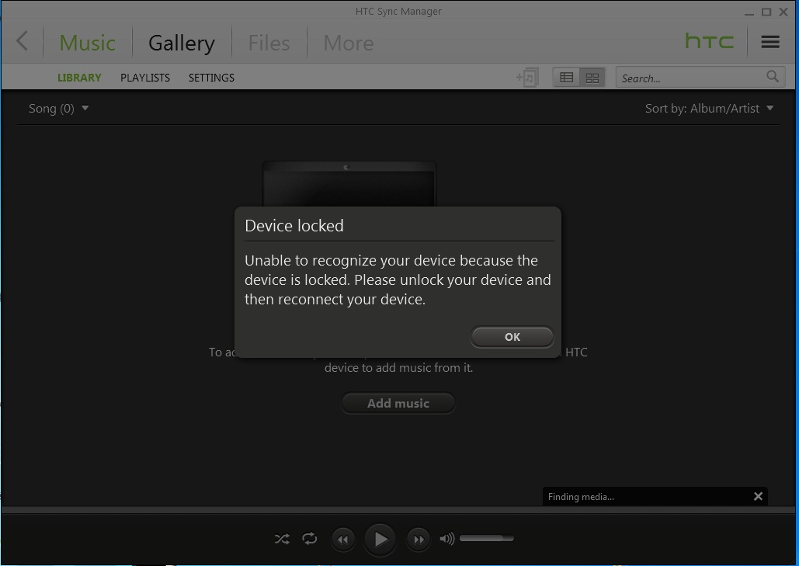Toggle shuffle playback
Screen dimensions: 799x566
tap(282, 539)
